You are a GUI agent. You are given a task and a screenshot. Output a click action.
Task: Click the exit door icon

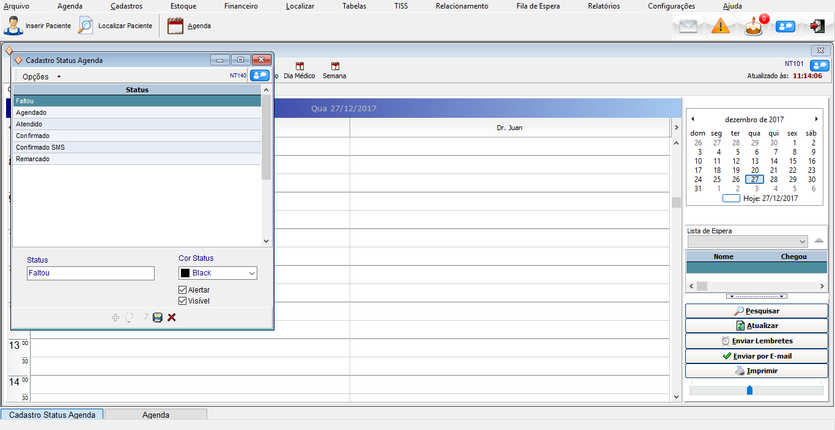point(817,26)
